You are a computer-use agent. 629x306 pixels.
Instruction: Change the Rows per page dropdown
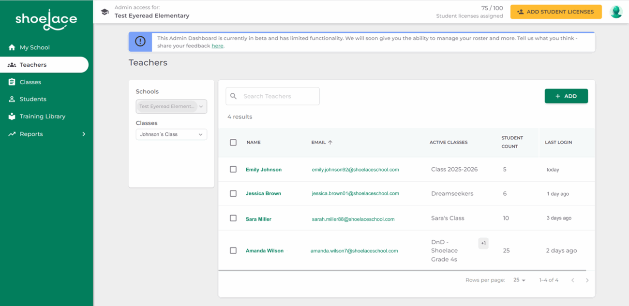click(518, 280)
